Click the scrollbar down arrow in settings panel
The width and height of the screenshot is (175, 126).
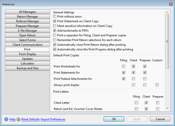[167, 108]
